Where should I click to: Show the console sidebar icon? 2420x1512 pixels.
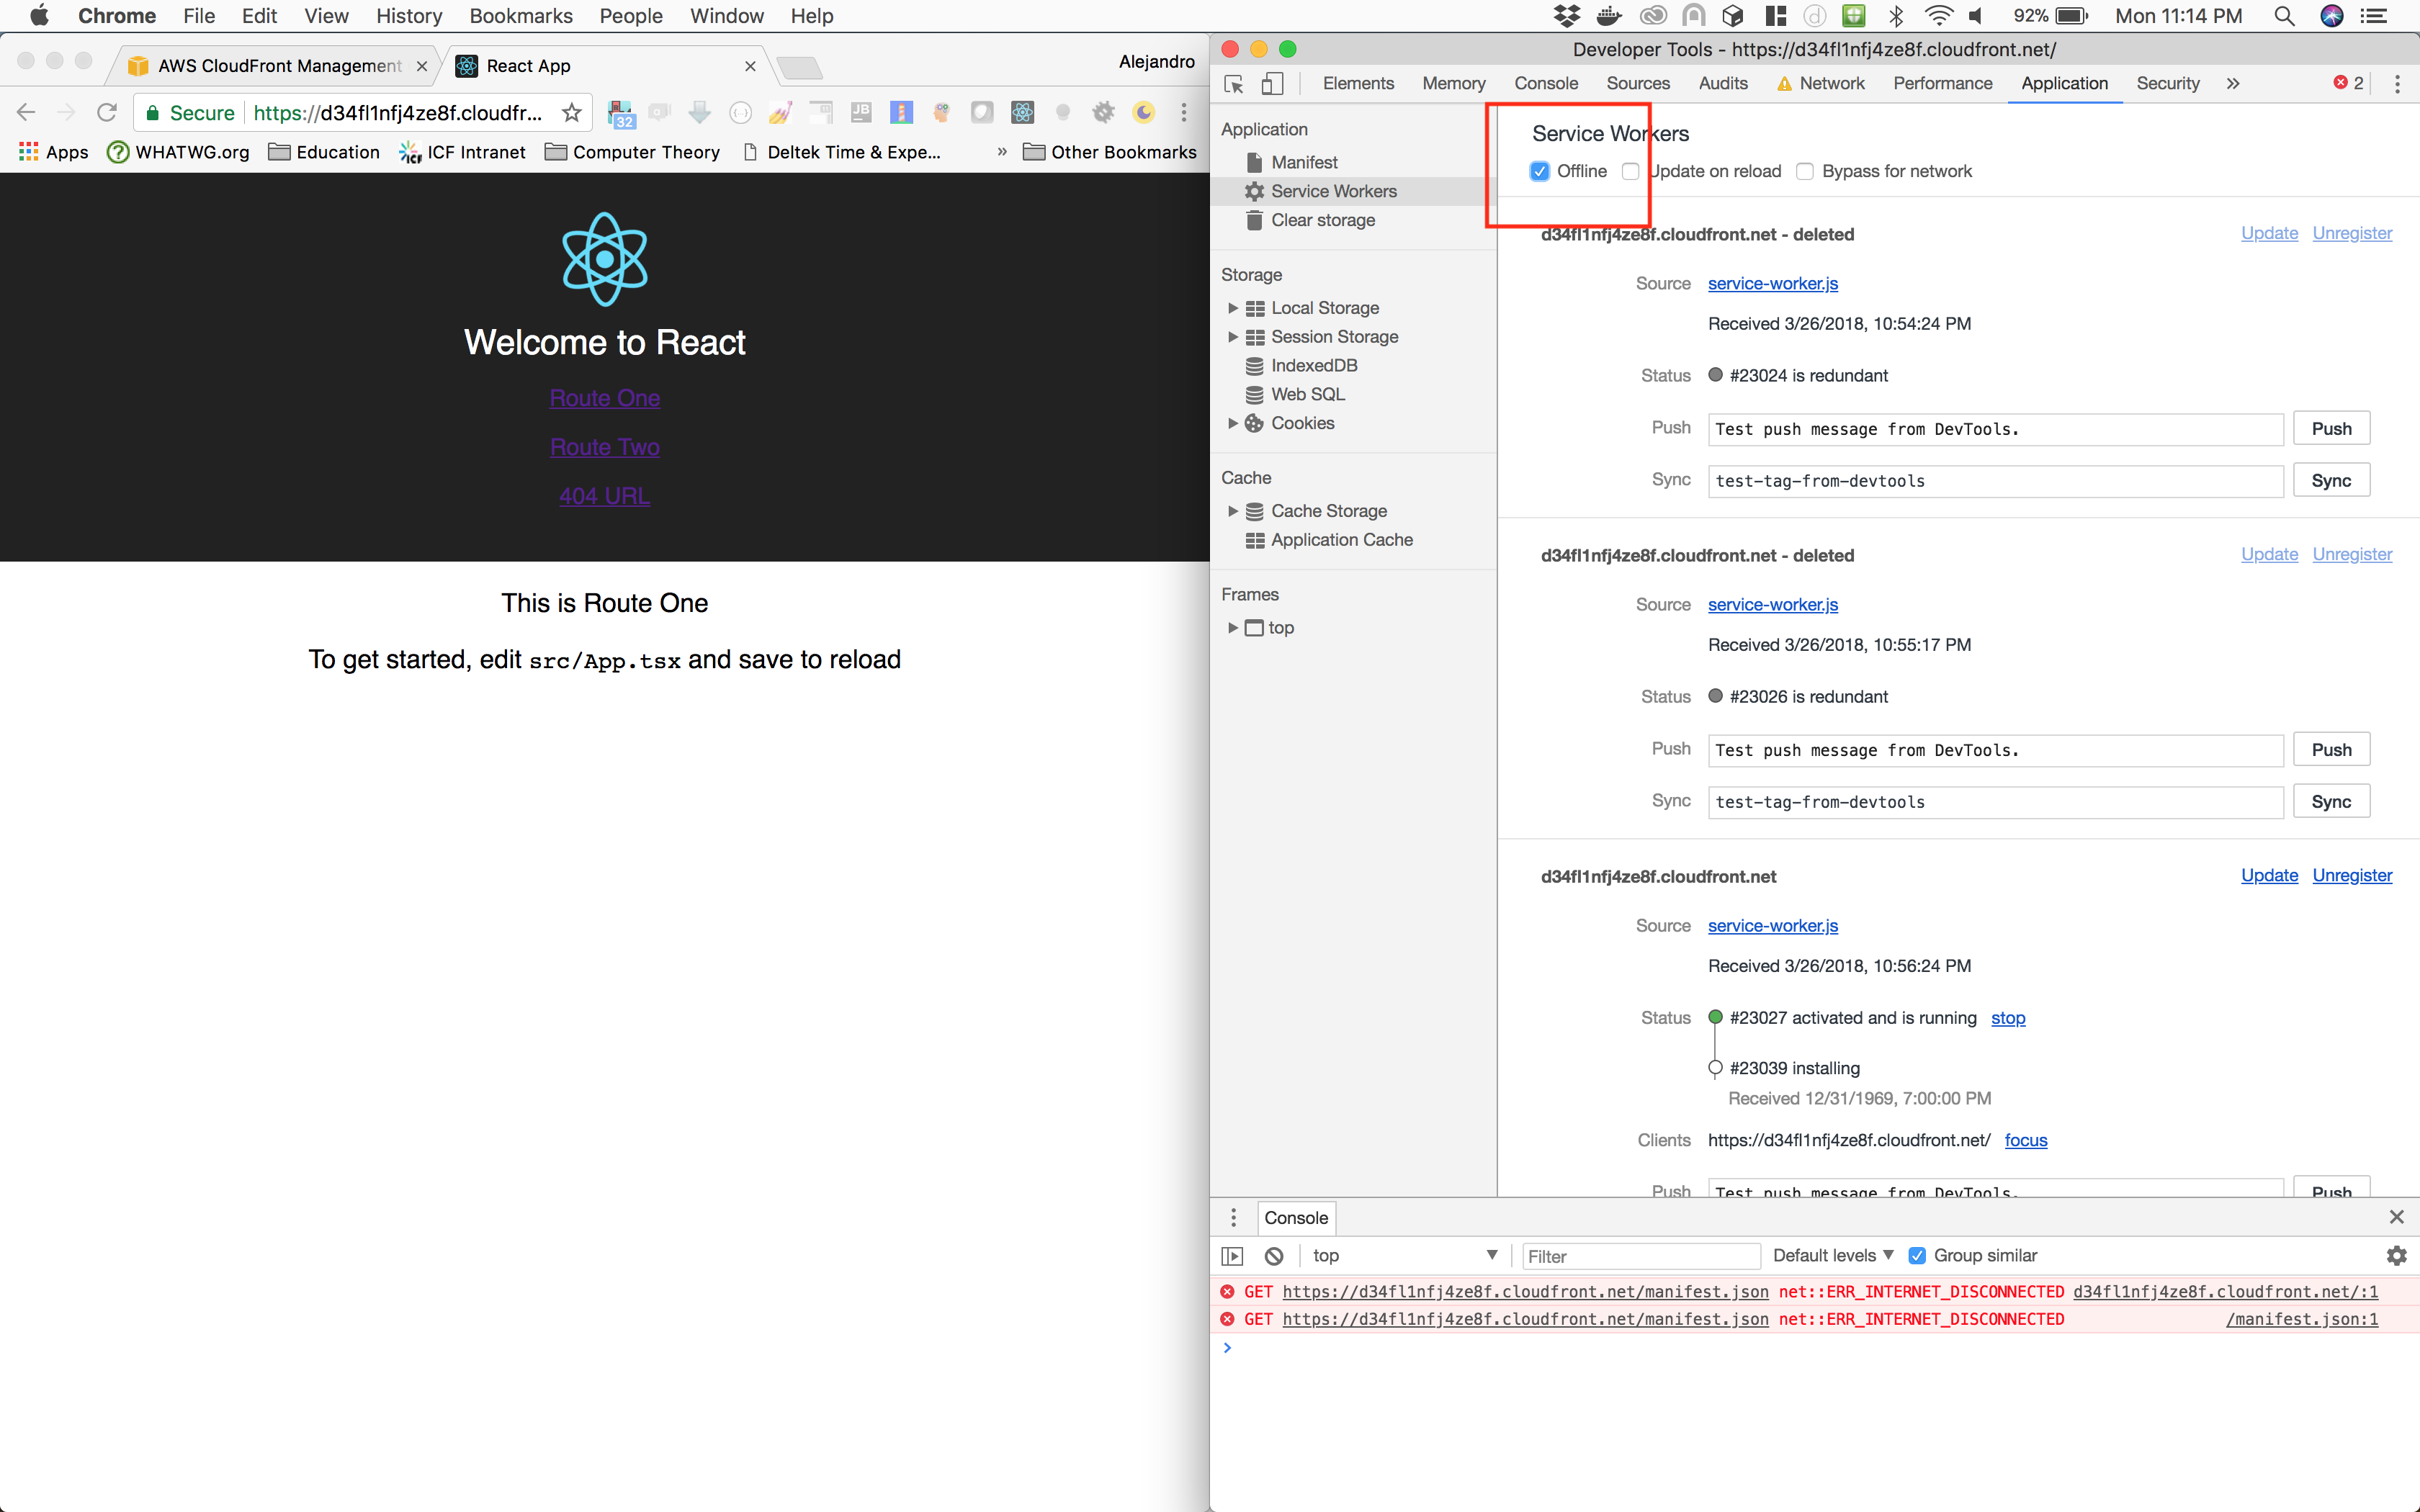click(1232, 1256)
